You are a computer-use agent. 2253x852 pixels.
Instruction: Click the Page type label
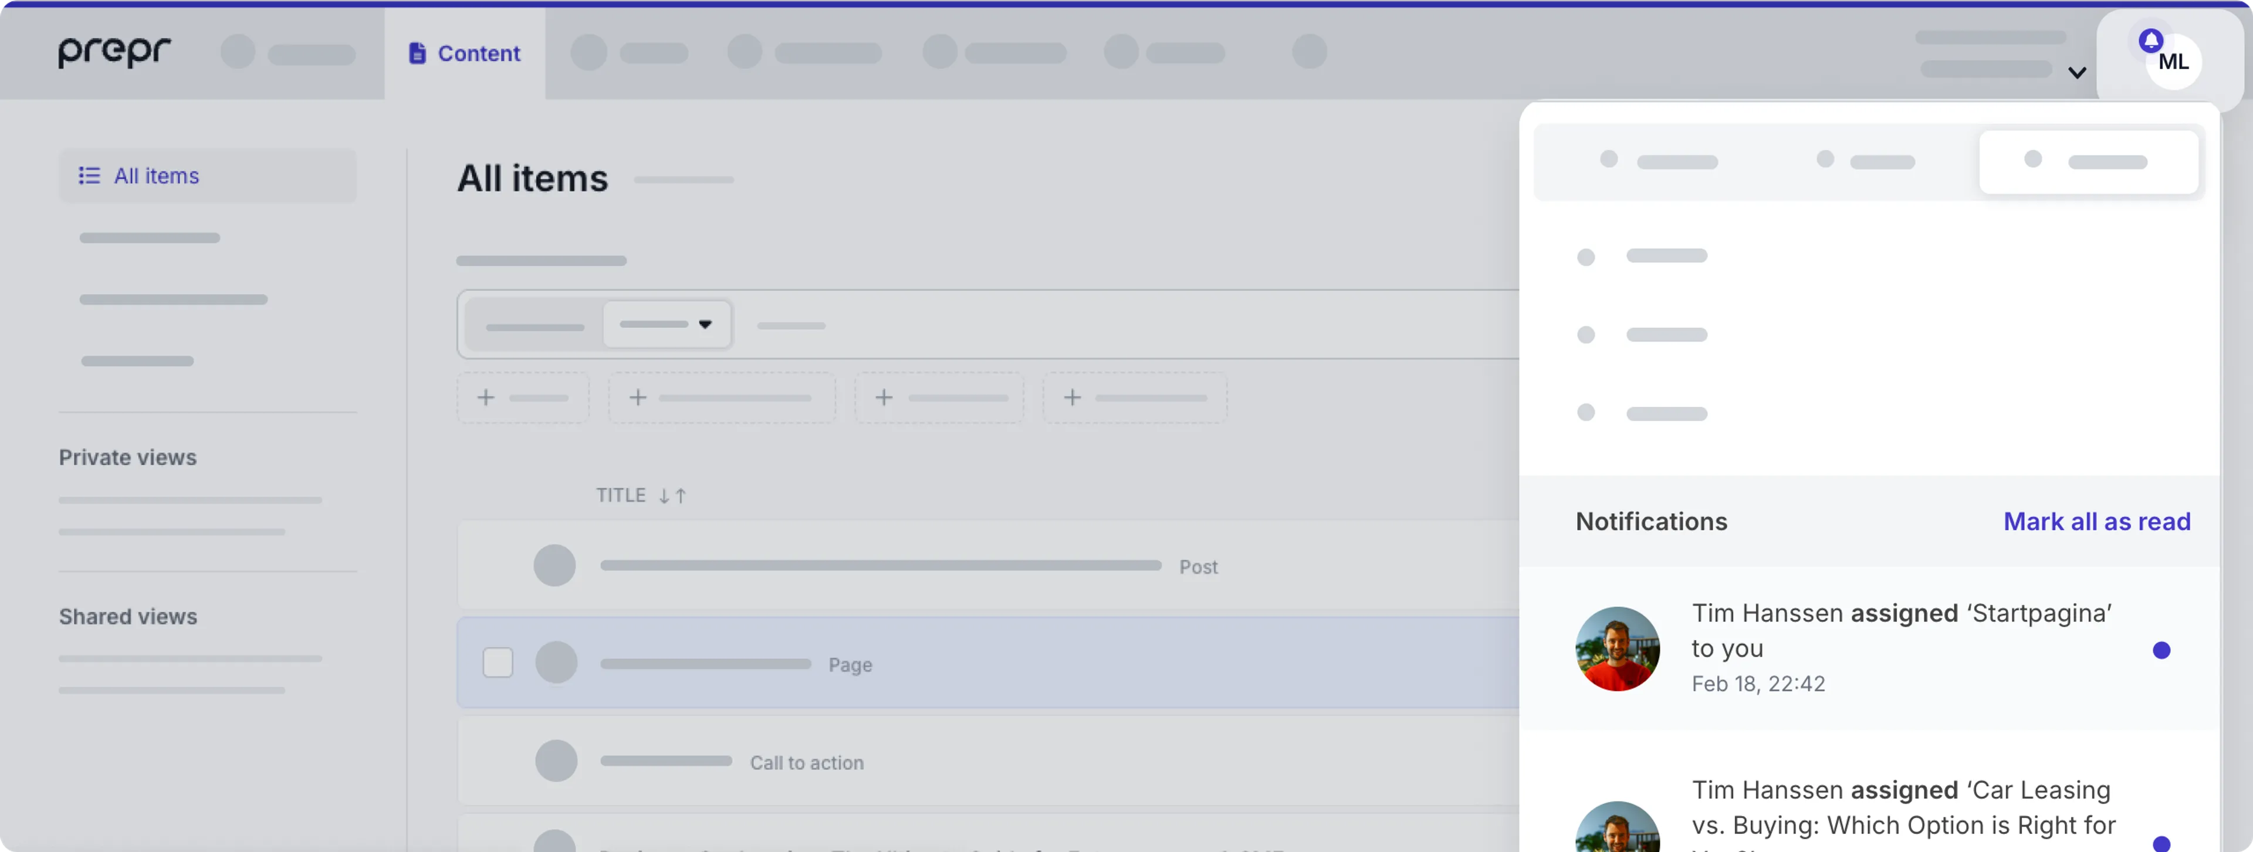tap(850, 665)
